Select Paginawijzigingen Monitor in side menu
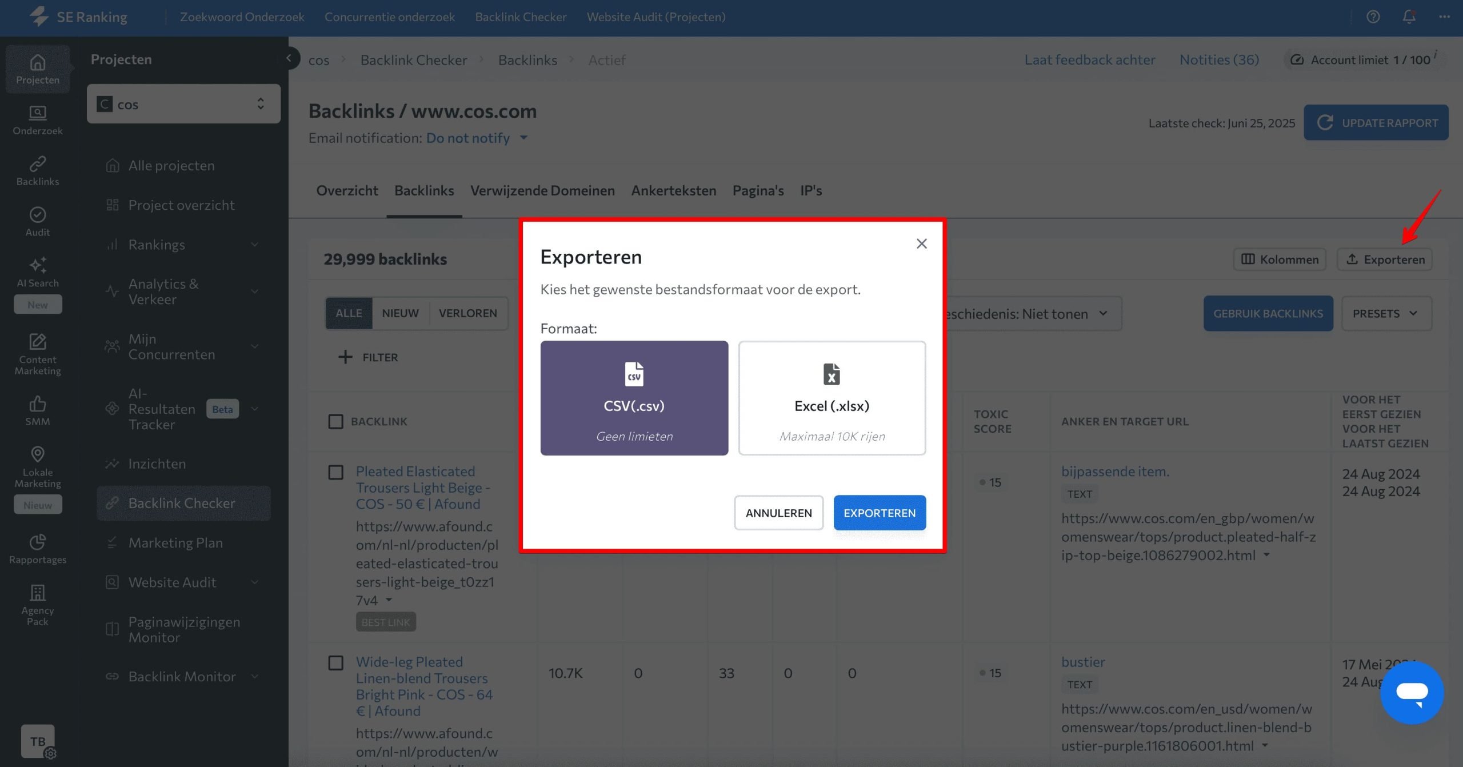 click(x=183, y=629)
